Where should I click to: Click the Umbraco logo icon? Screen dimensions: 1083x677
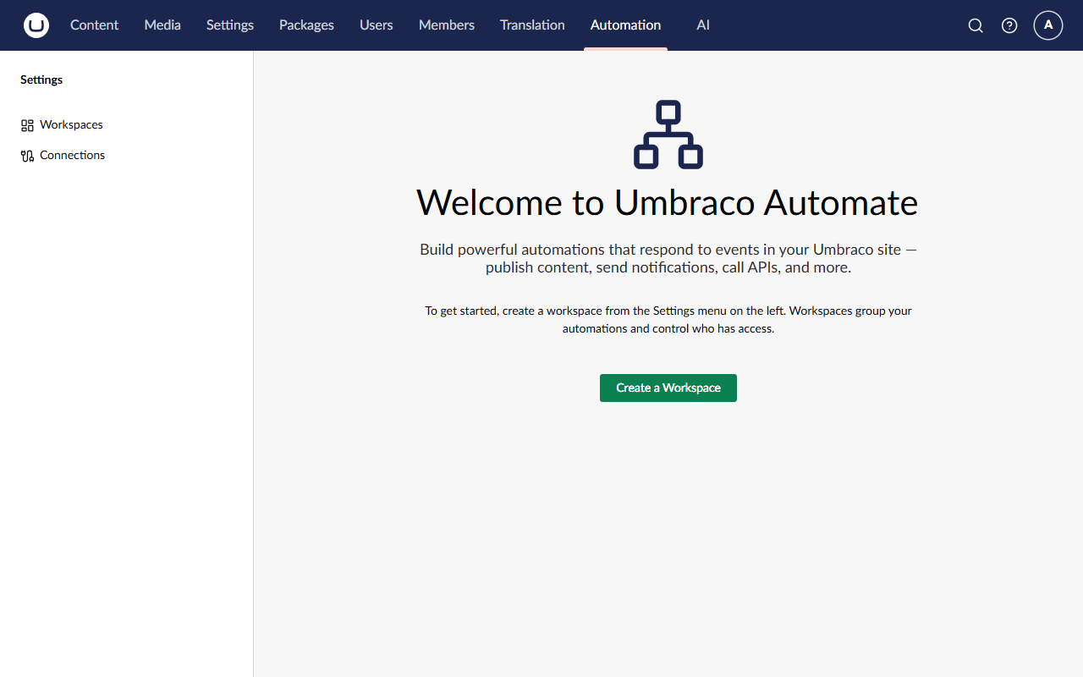tap(36, 25)
